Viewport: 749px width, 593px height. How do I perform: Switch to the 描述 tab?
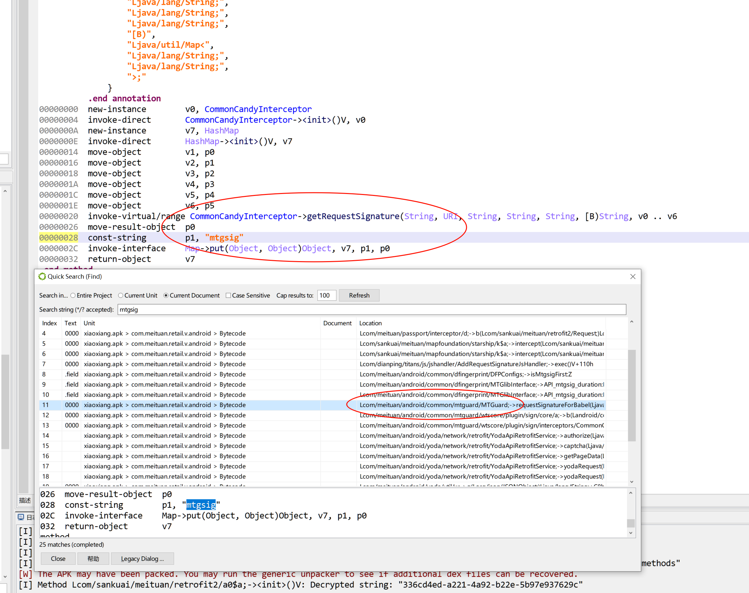pos(25,500)
